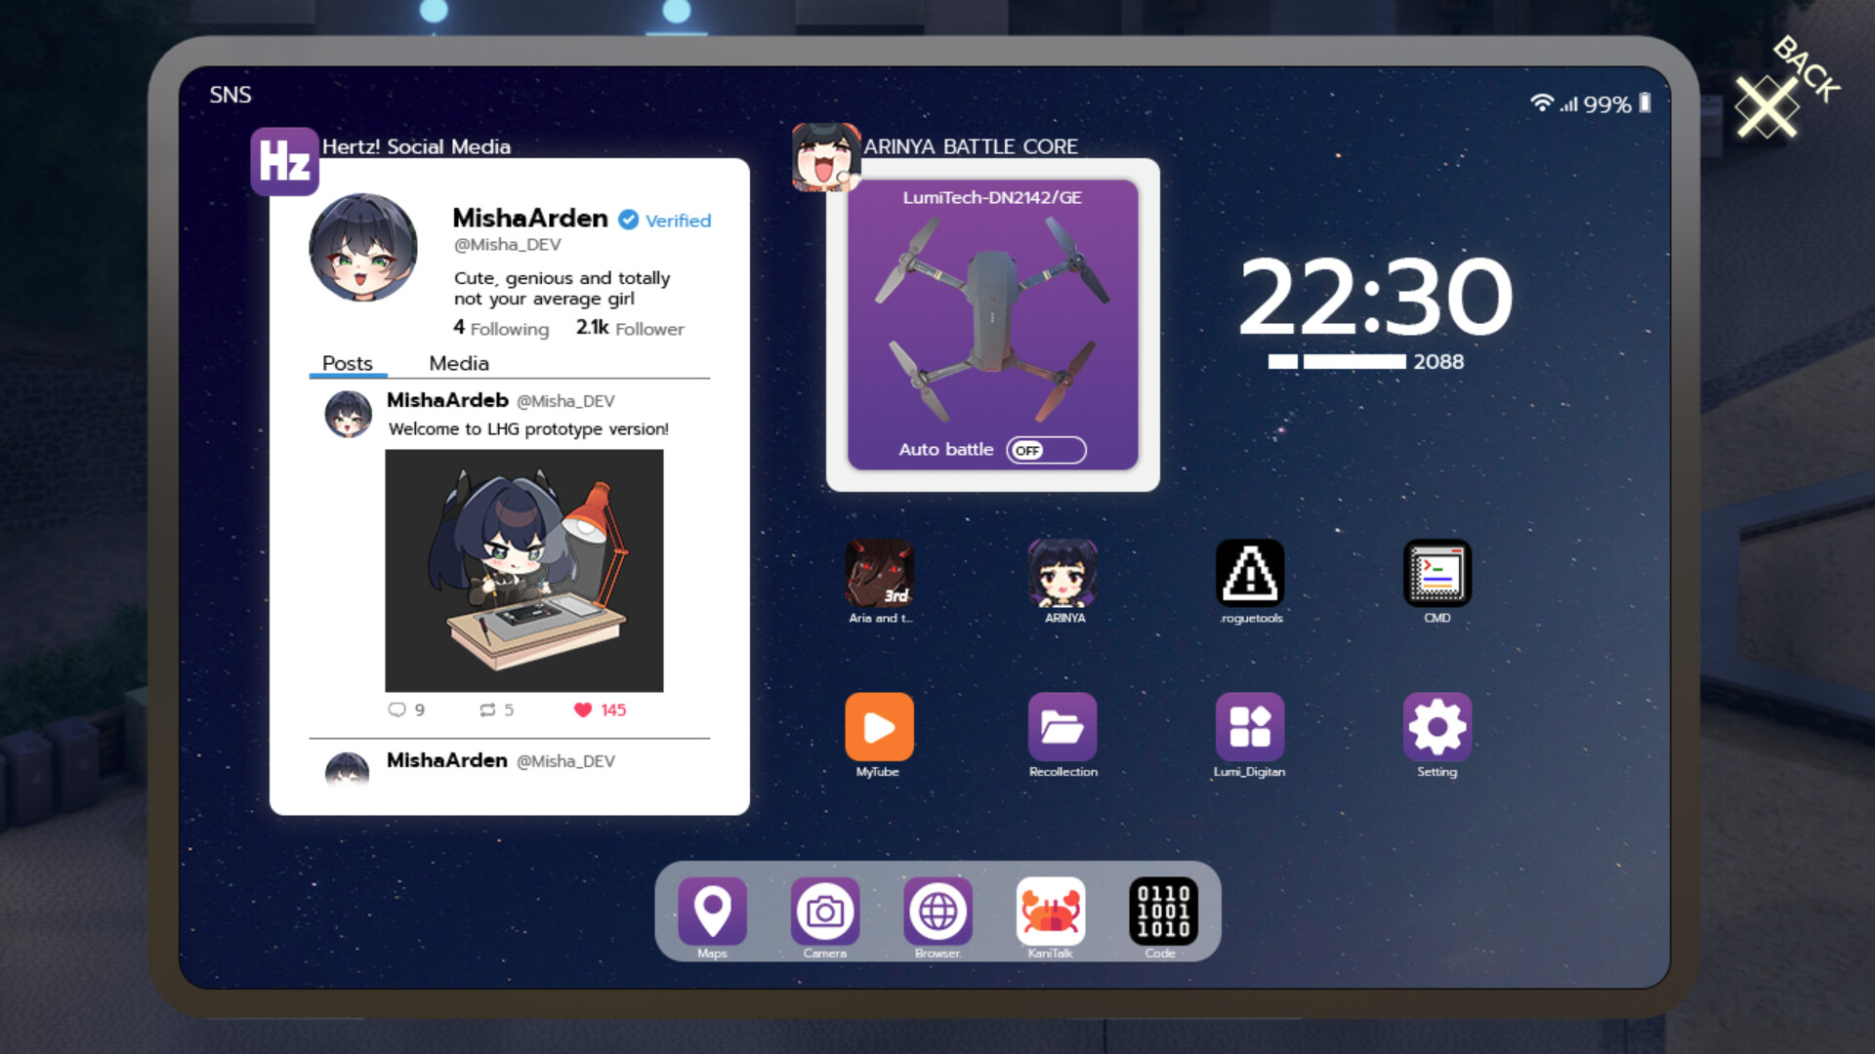Open the Browser from the dock
The image size is (1875, 1054).
(x=937, y=910)
